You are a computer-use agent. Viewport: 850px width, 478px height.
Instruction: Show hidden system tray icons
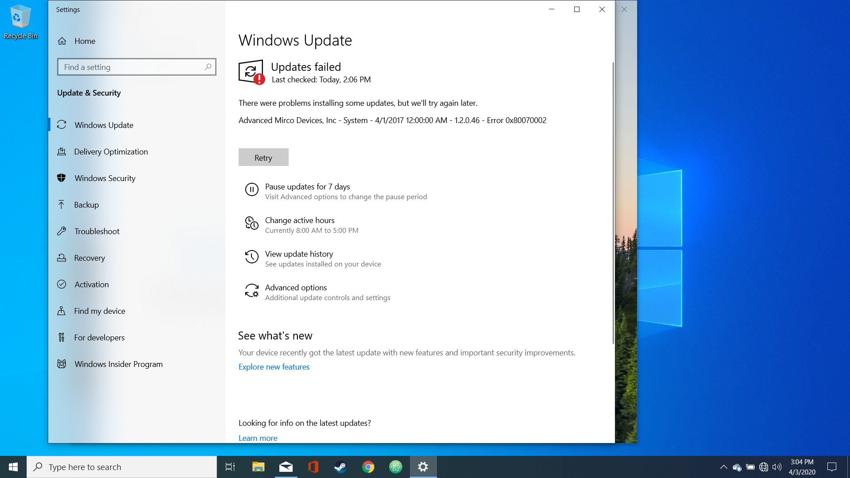(x=723, y=467)
